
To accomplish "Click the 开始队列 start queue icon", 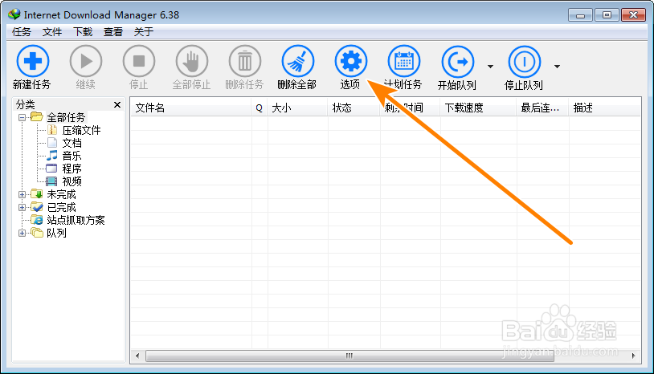I will pyautogui.click(x=457, y=62).
